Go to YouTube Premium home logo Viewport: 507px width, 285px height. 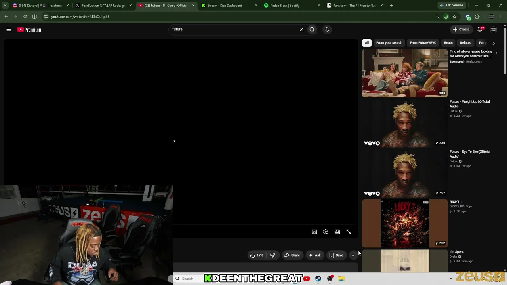pyautogui.click(x=29, y=30)
